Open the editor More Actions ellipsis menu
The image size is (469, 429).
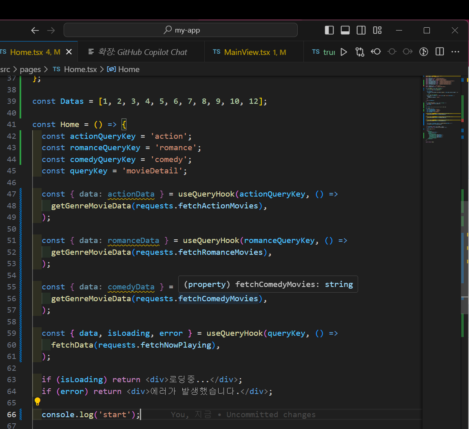(x=456, y=52)
